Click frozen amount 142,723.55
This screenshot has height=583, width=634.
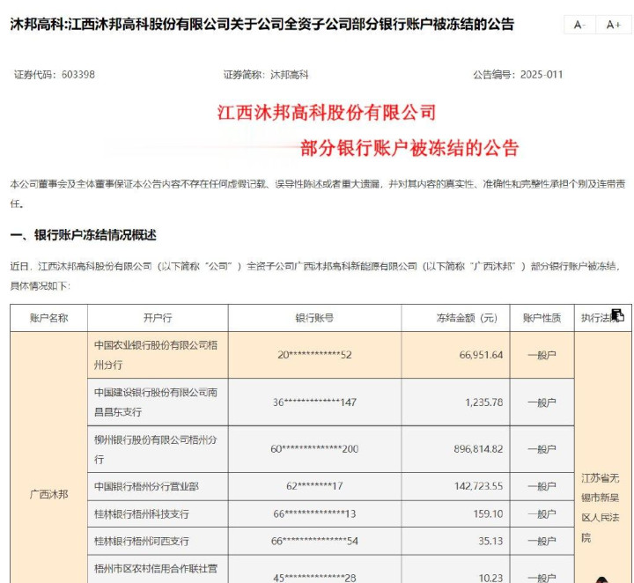(x=478, y=486)
